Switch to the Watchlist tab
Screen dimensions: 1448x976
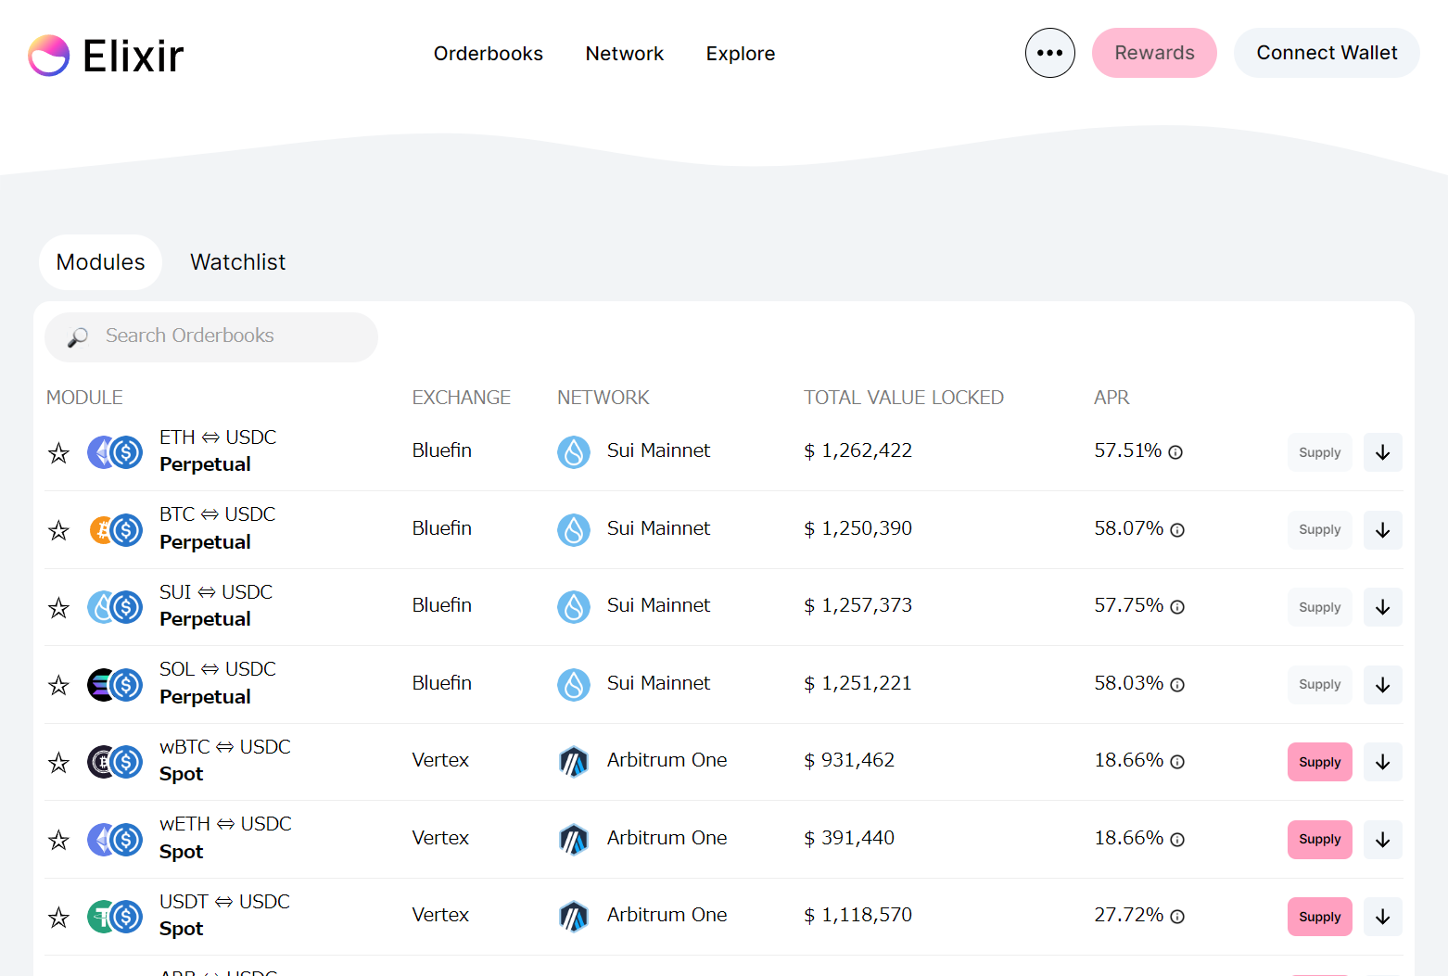tap(237, 262)
